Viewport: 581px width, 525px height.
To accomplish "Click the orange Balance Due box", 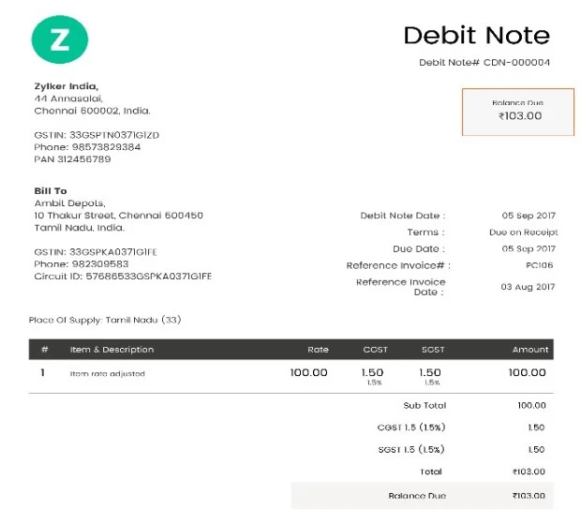I will pos(517,111).
